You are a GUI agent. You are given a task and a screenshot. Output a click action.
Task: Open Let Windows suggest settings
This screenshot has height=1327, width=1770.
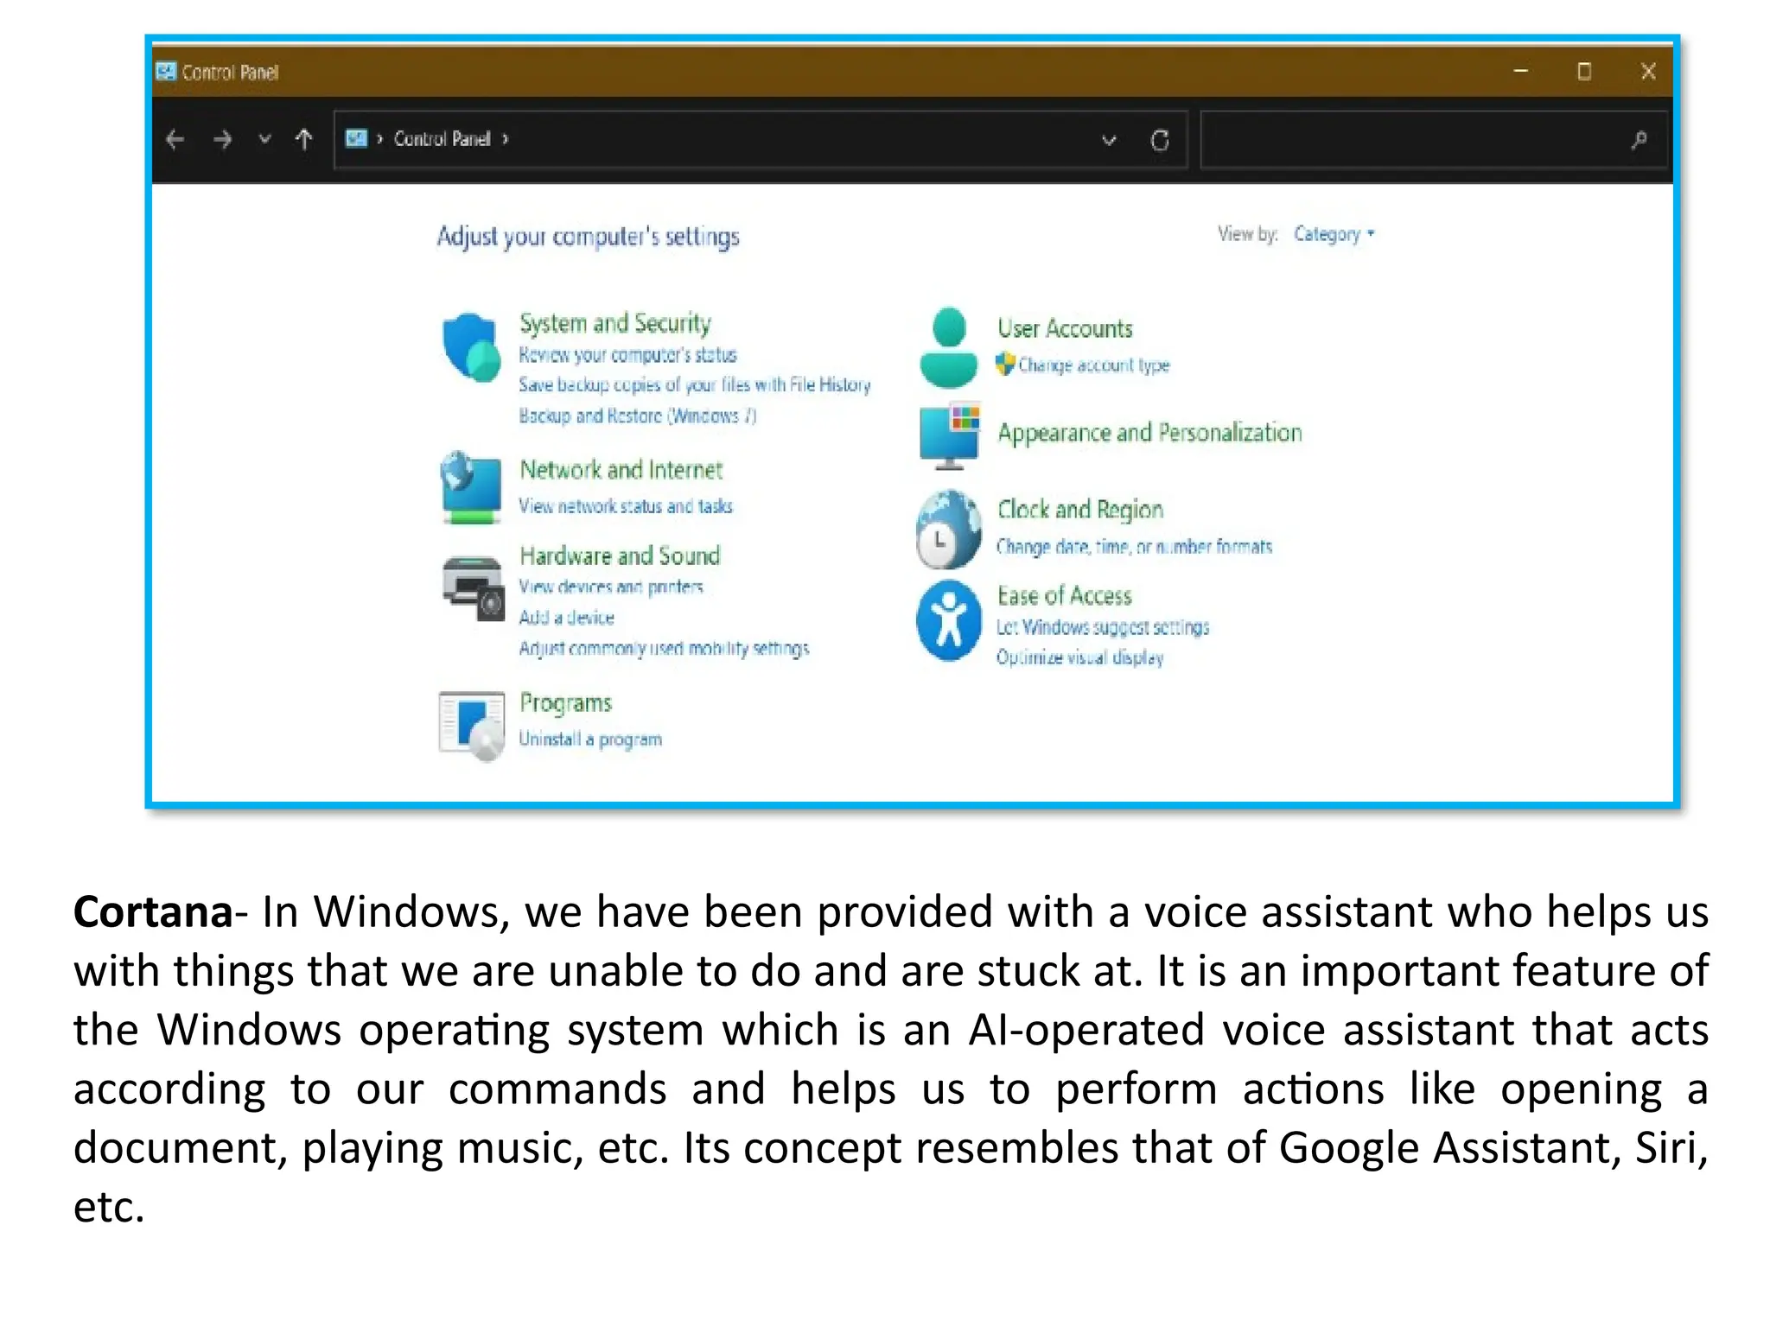pyautogui.click(x=1103, y=627)
